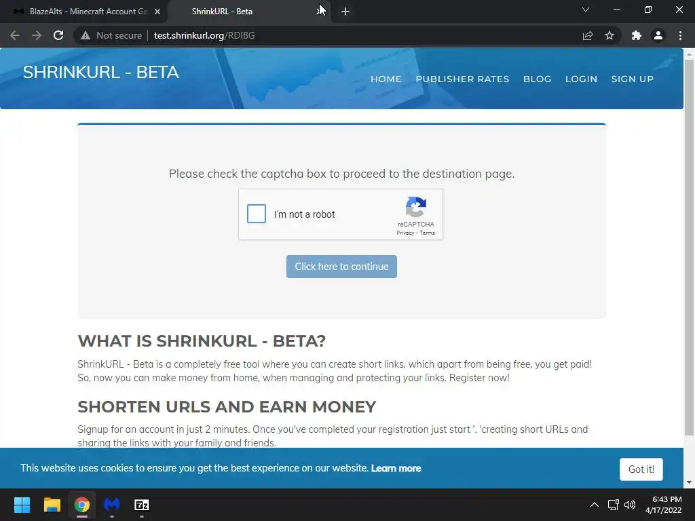Open the Chrome three-dot menu
Viewport: 695px width, 521px height.
680,35
